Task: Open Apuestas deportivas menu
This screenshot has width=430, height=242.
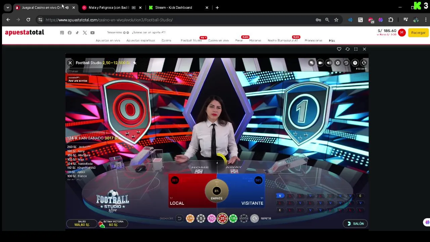Action: 141,40
